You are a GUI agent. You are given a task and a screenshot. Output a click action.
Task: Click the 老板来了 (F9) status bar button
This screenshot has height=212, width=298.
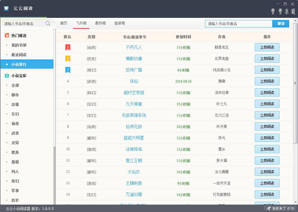(x=280, y=209)
